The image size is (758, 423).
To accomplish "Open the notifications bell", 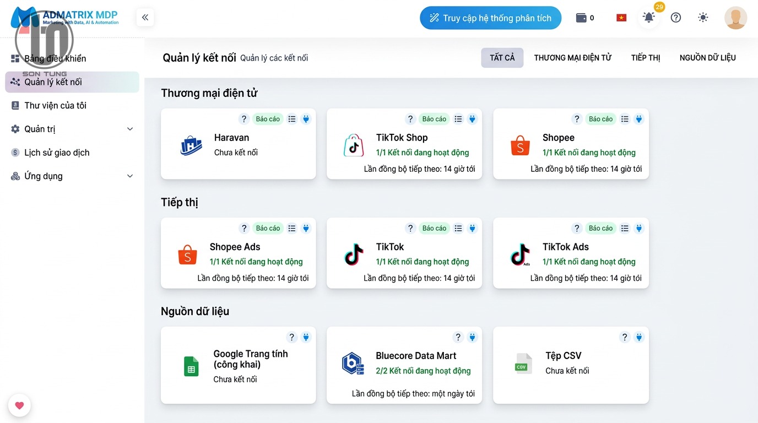I will click(x=649, y=18).
